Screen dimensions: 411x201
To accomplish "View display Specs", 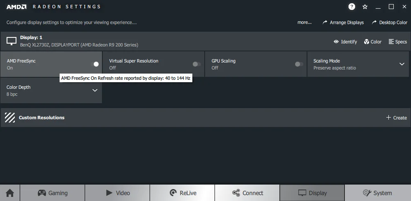I will click(x=397, y=42).
